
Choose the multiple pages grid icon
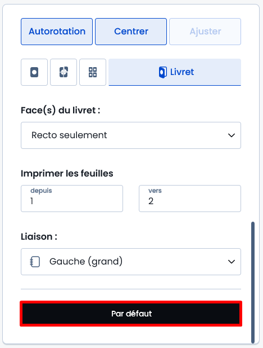coord(93,72)
